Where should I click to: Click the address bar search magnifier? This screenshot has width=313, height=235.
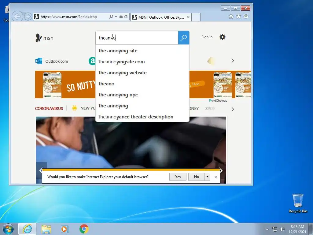[x=111, y=17]
